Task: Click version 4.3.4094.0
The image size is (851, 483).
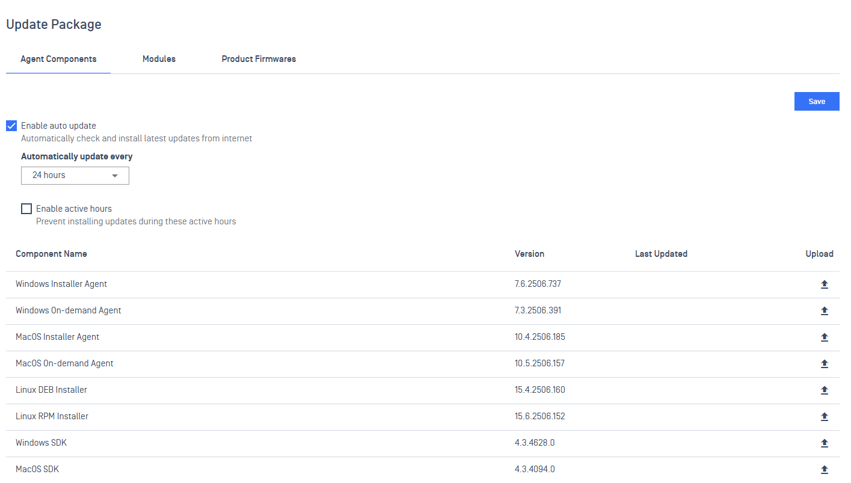Action: pos(535,469)
